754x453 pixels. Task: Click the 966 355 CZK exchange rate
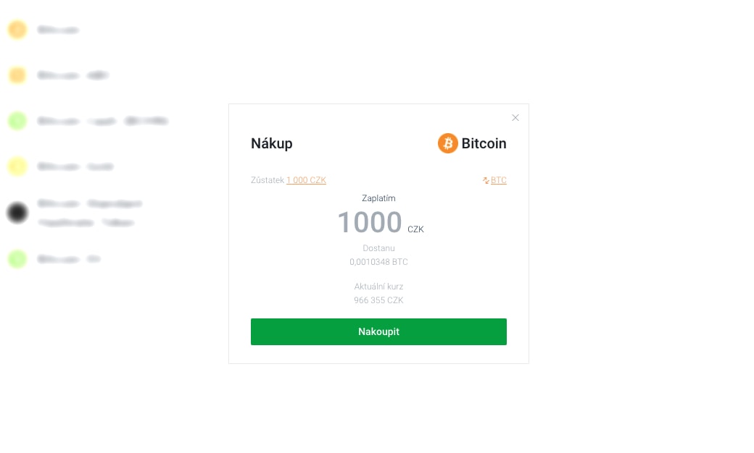[x=378, y=300]
